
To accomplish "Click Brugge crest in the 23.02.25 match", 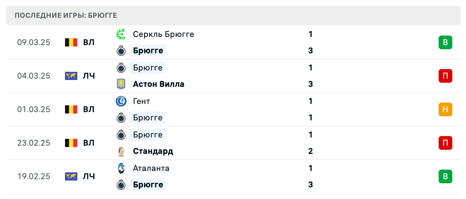I will 121,135.
